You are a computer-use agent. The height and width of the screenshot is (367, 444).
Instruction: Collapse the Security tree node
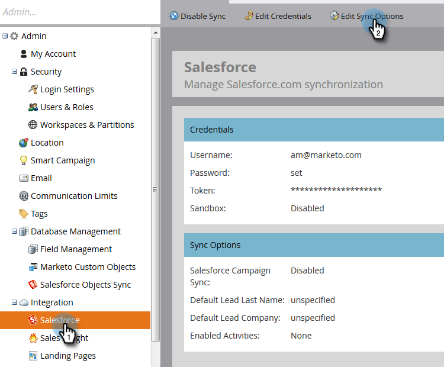(x=14, y=72)
